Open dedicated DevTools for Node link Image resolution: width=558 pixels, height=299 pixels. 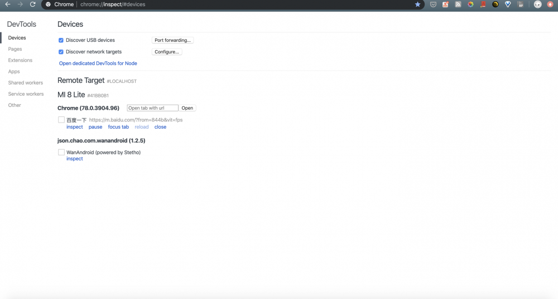[x=98, y=63]
